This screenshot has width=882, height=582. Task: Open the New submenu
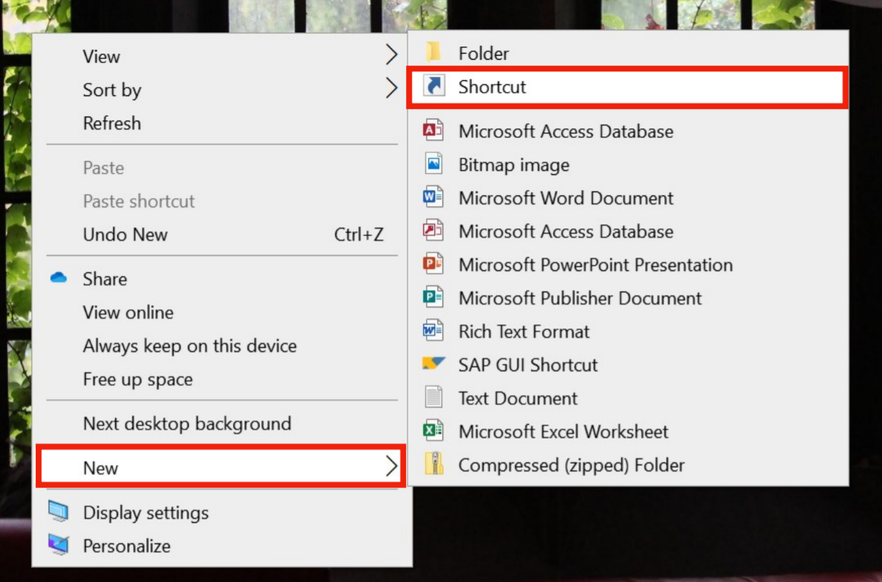tap(102, 468)
